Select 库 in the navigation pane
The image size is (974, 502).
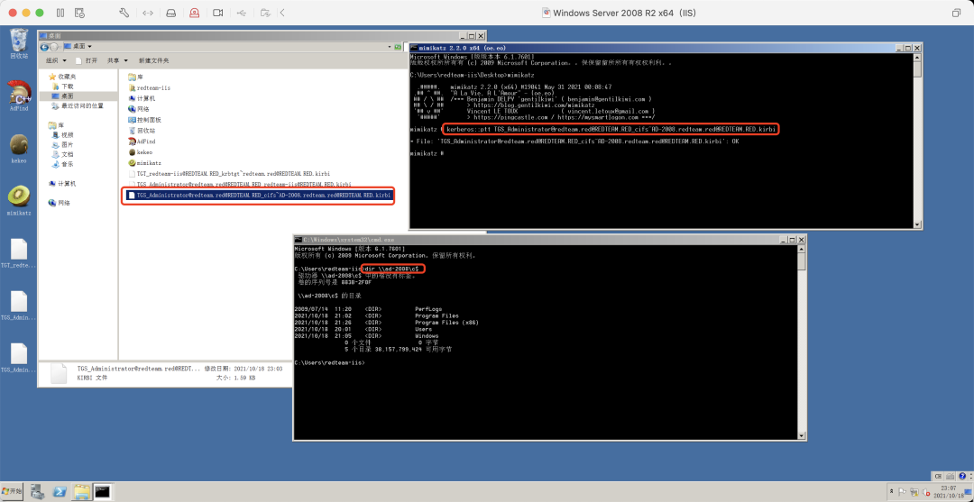[56, 125]
